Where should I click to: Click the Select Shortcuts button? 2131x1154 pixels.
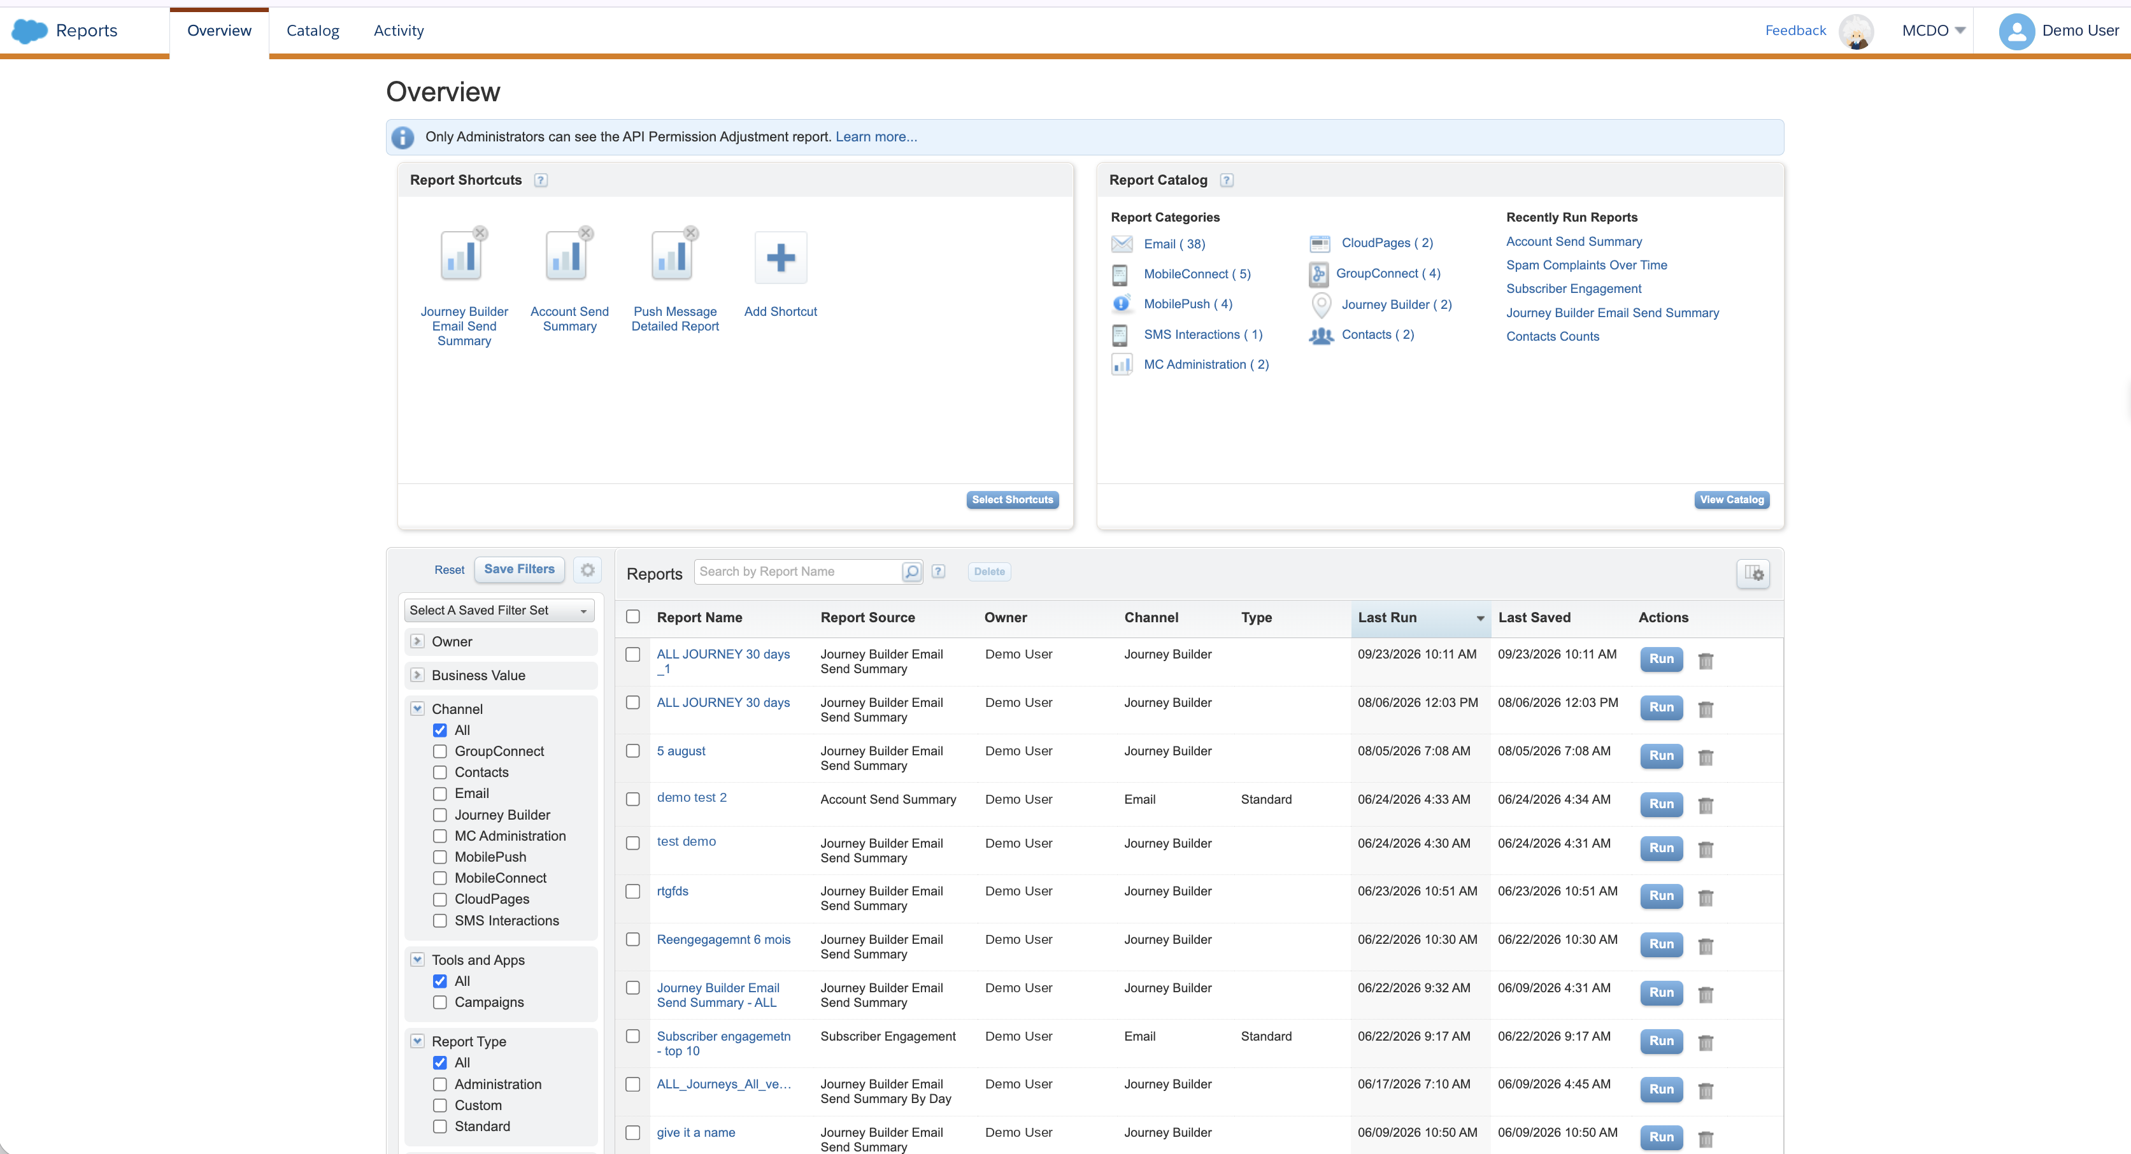pos(1013,500)
